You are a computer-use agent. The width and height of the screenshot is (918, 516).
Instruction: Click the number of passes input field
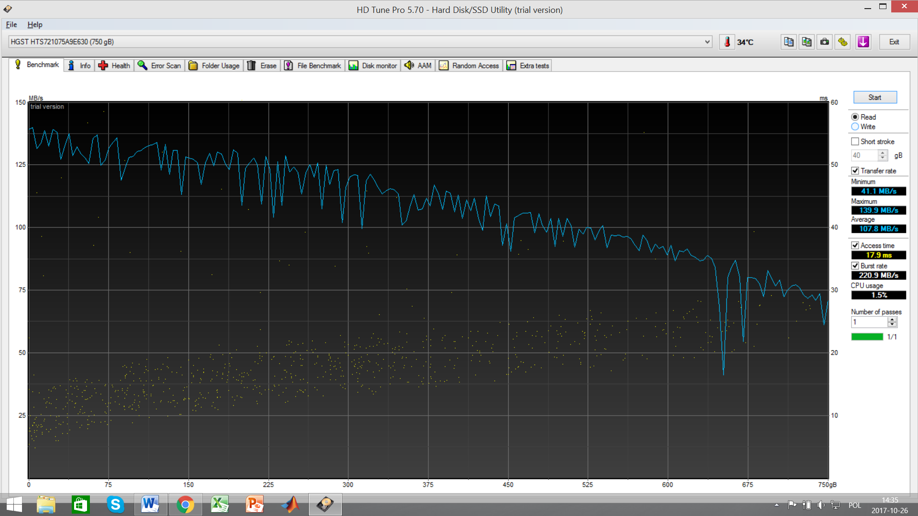pos(869,322)
